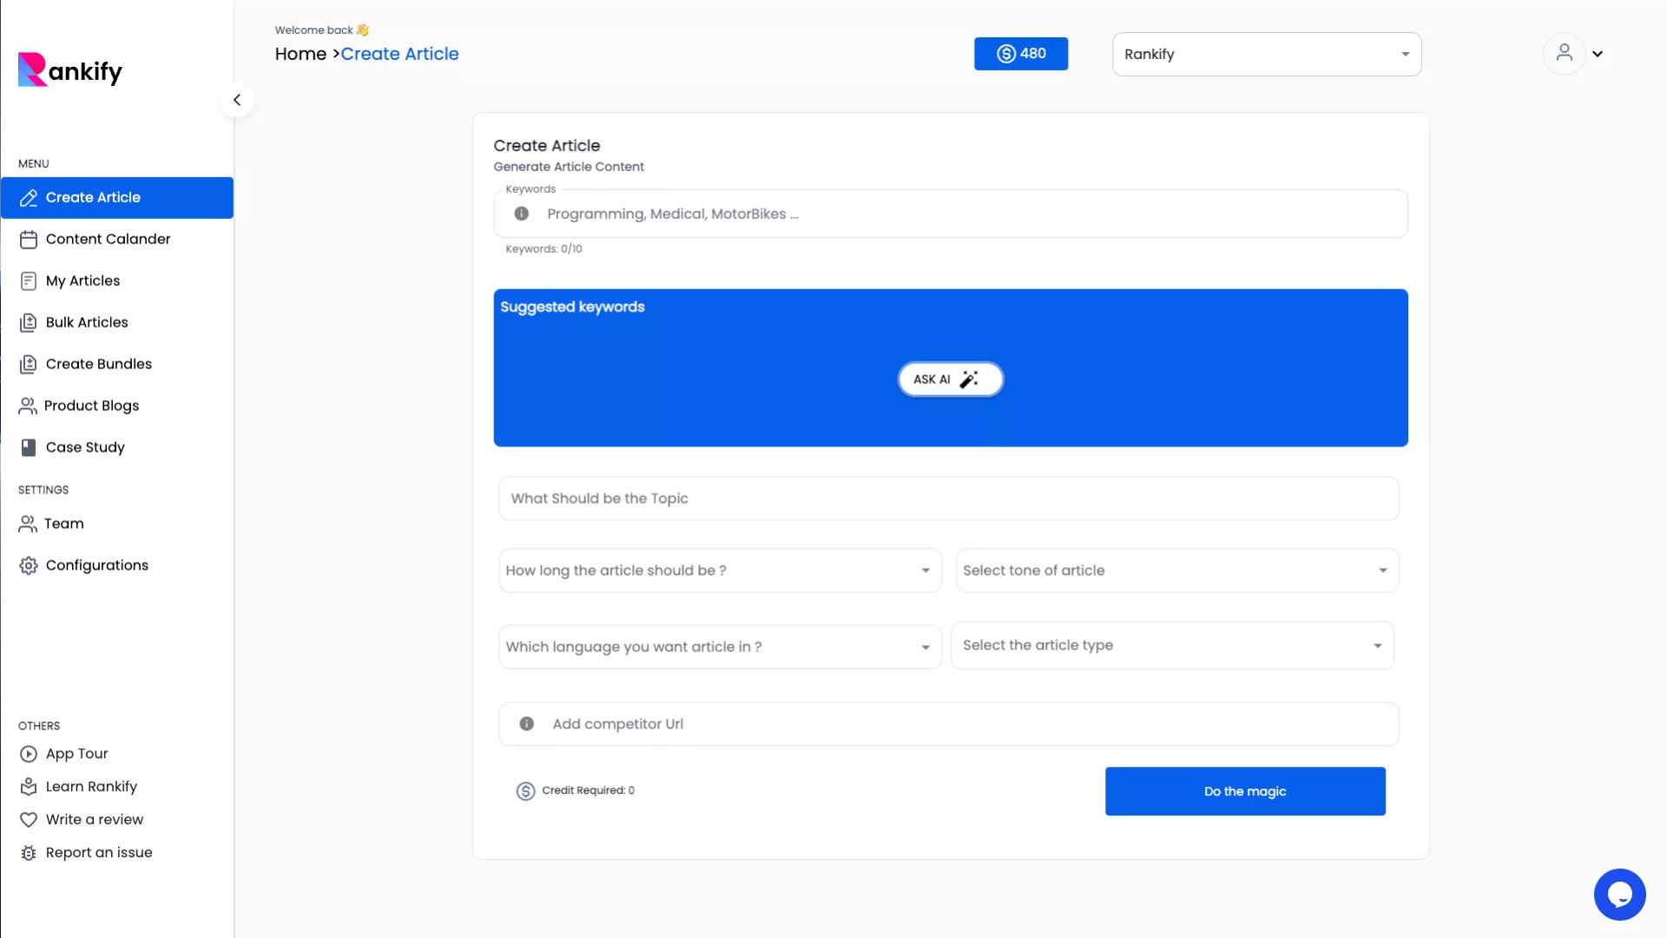Click the credit coin icon near Credit Required
1667x938 pixels.
(x=525, y=790)
